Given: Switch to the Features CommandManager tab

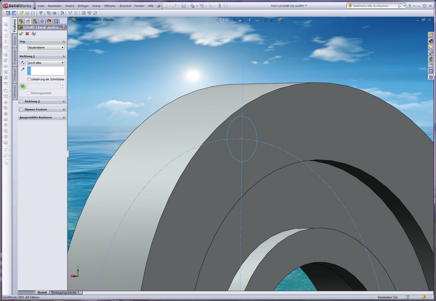Looking at the screenshot, I should pos(15,26).
